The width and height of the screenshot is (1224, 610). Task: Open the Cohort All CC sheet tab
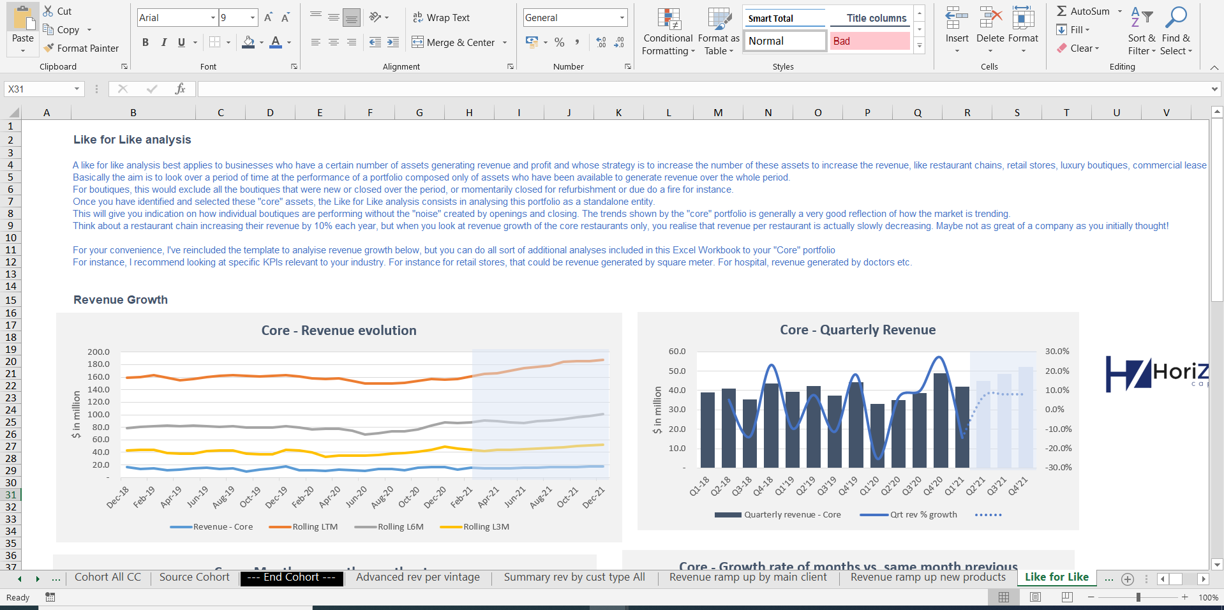tap(108, 577)
